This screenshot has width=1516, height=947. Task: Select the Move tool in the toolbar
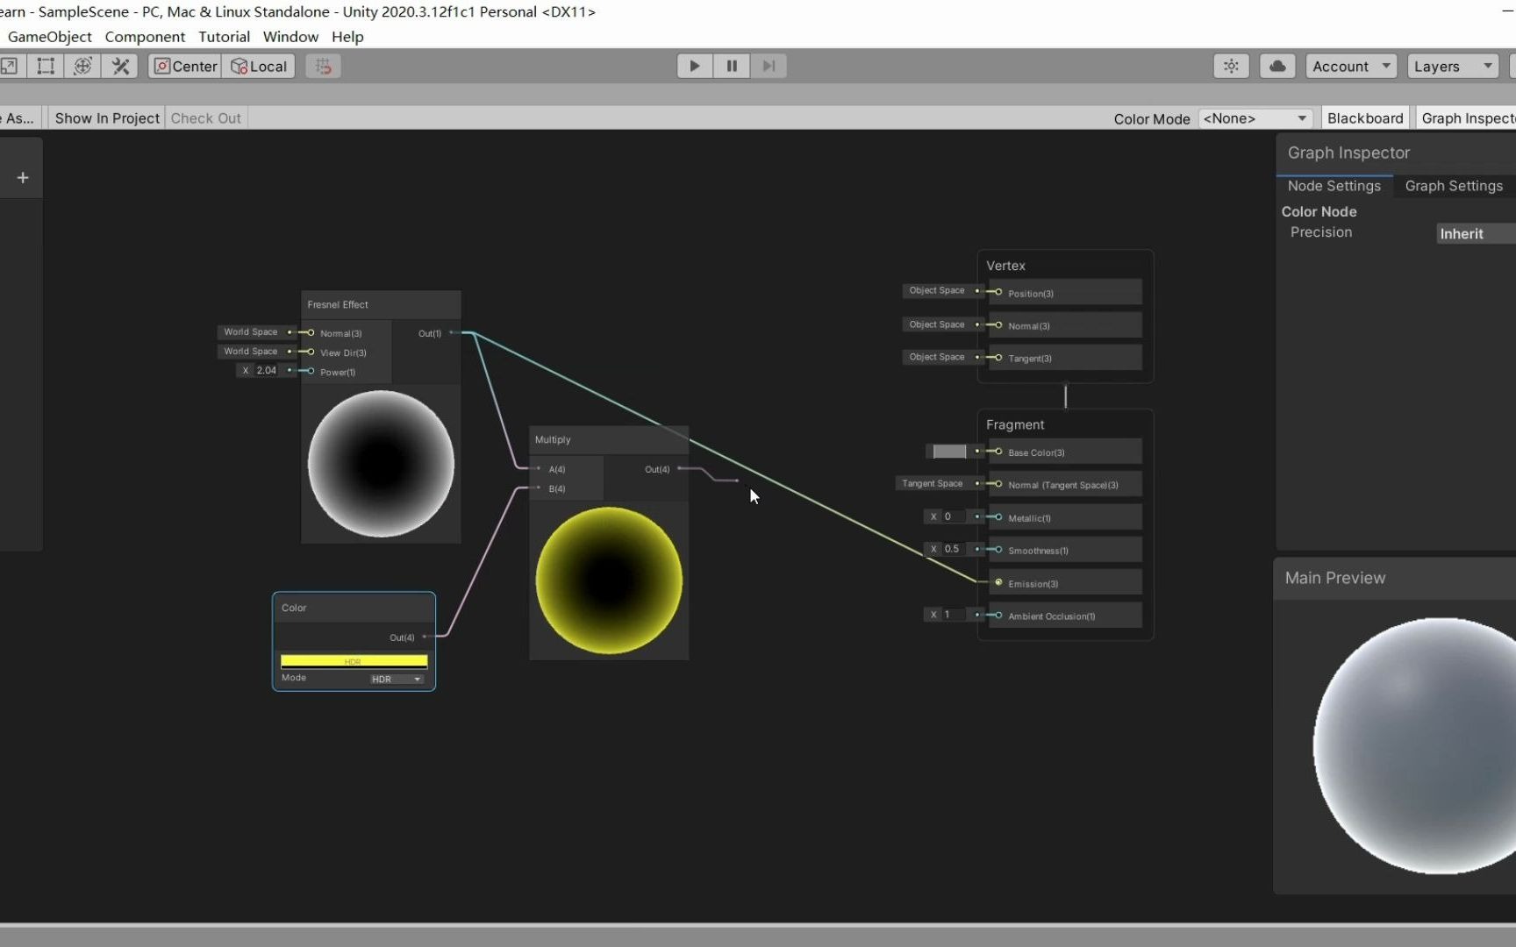[x=11, y=66]
